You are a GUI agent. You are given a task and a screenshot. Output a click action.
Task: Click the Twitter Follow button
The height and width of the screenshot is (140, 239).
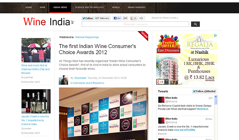point(88,18)
